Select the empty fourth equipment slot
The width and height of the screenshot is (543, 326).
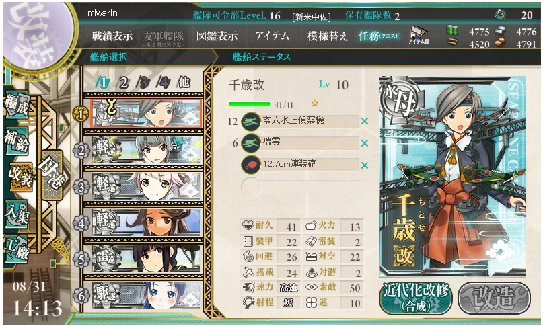pos(299,187)
